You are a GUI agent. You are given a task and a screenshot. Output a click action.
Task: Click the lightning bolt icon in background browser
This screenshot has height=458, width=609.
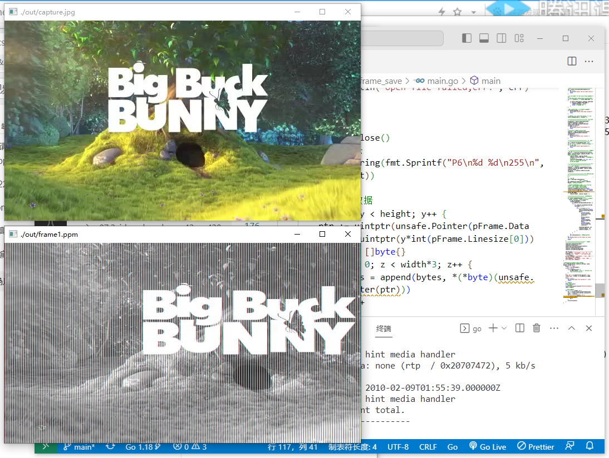[441, 12]
